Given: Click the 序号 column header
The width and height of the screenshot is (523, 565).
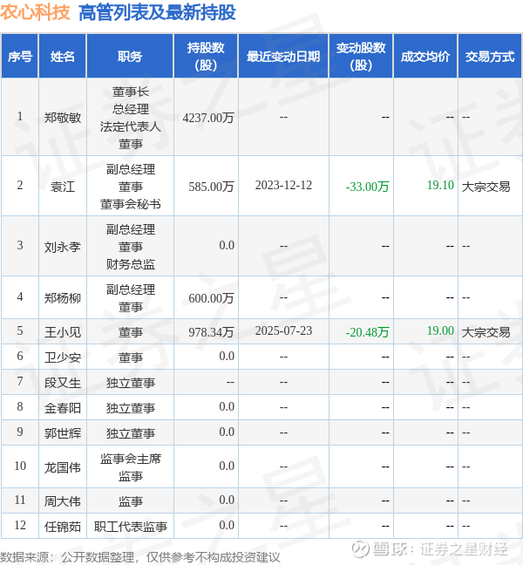Looking at the screenshot, I should point(20,56).
